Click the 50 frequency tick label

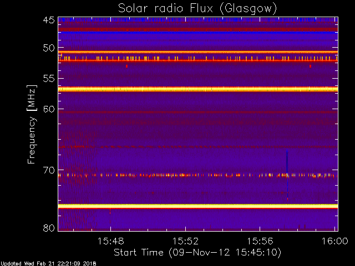(x=49, y=48)
